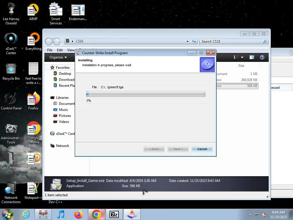Select the 260,928 KB file row
Screen dimensions: 293x220
[x=237, y=80]
